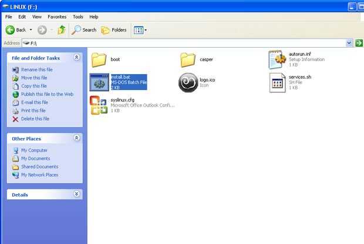This screenshot has width=364, height=244.
Task: Open the Tools menu
Action: pyautogui.click(x=77, y=17)
